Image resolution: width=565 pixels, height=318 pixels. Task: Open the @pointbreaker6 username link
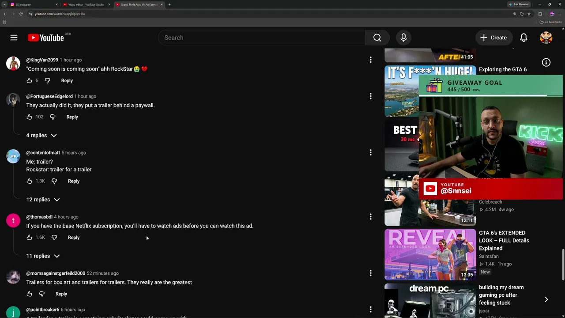coord(43,310)
